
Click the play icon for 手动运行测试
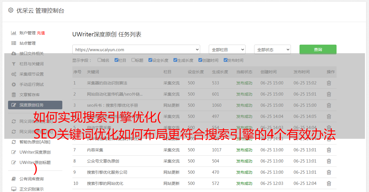[x=13, y=84]
